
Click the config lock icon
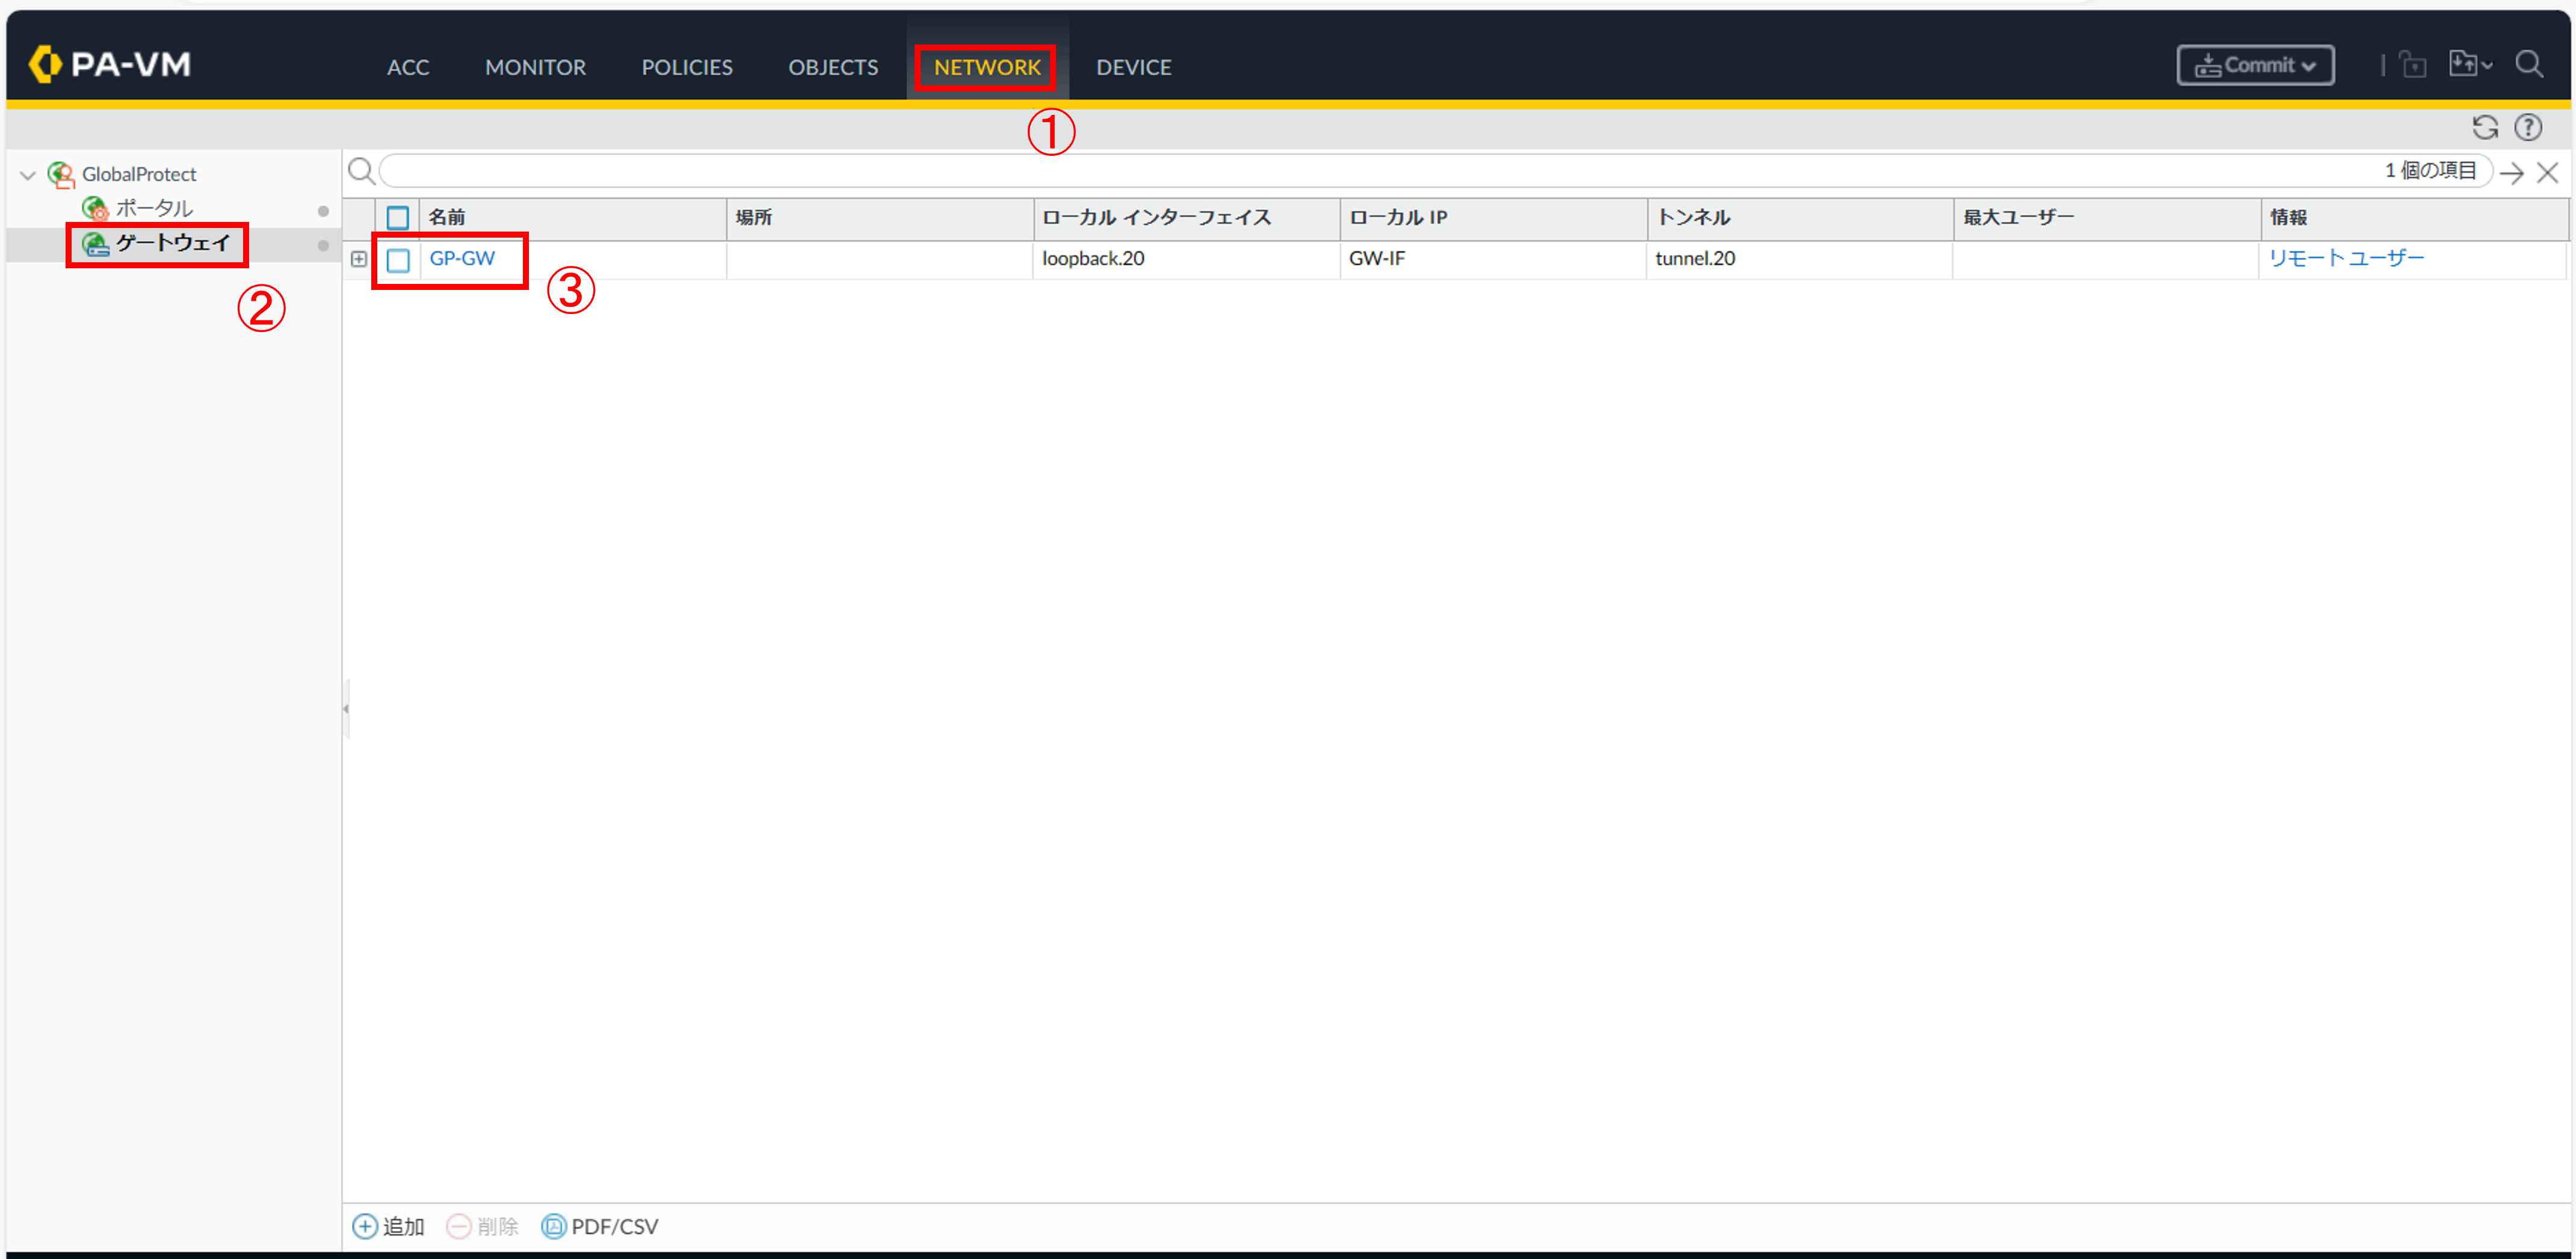[x=2413, y=65]
